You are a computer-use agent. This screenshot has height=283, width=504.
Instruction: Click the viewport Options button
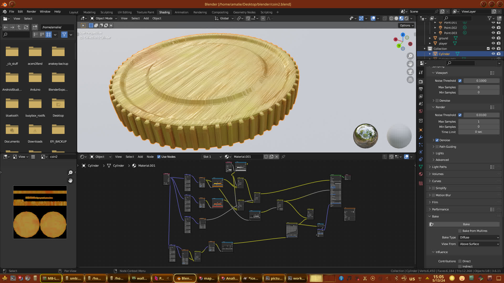pyautogui.click(x=407, y=25)
